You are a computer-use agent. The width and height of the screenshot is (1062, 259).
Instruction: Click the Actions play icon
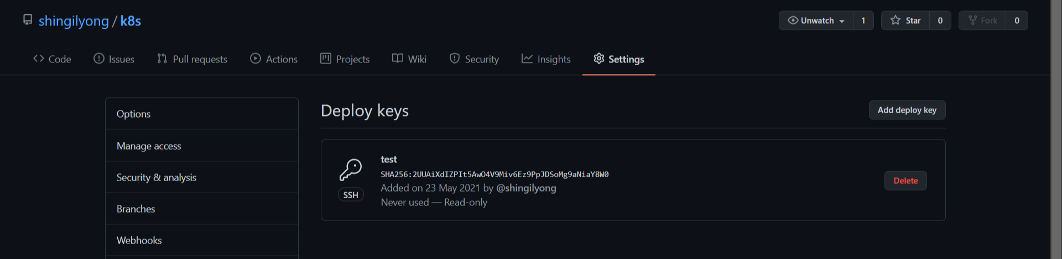256,59
